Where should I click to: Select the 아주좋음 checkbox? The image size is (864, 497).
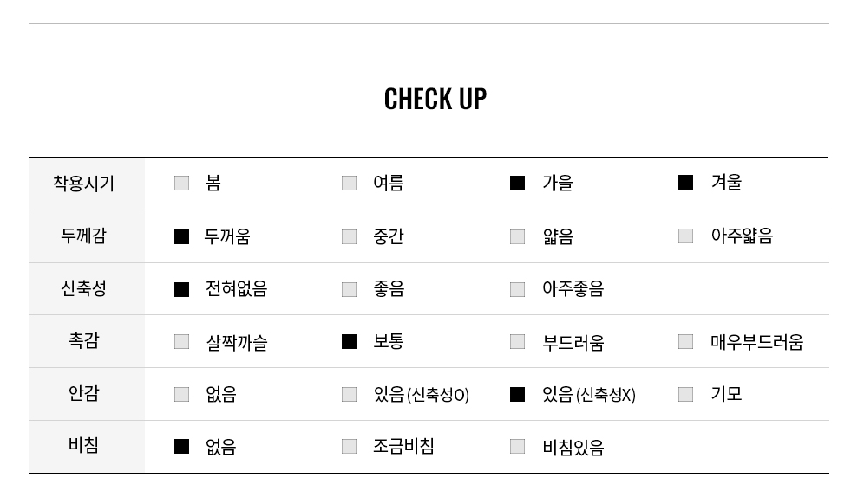pos(517,289)
